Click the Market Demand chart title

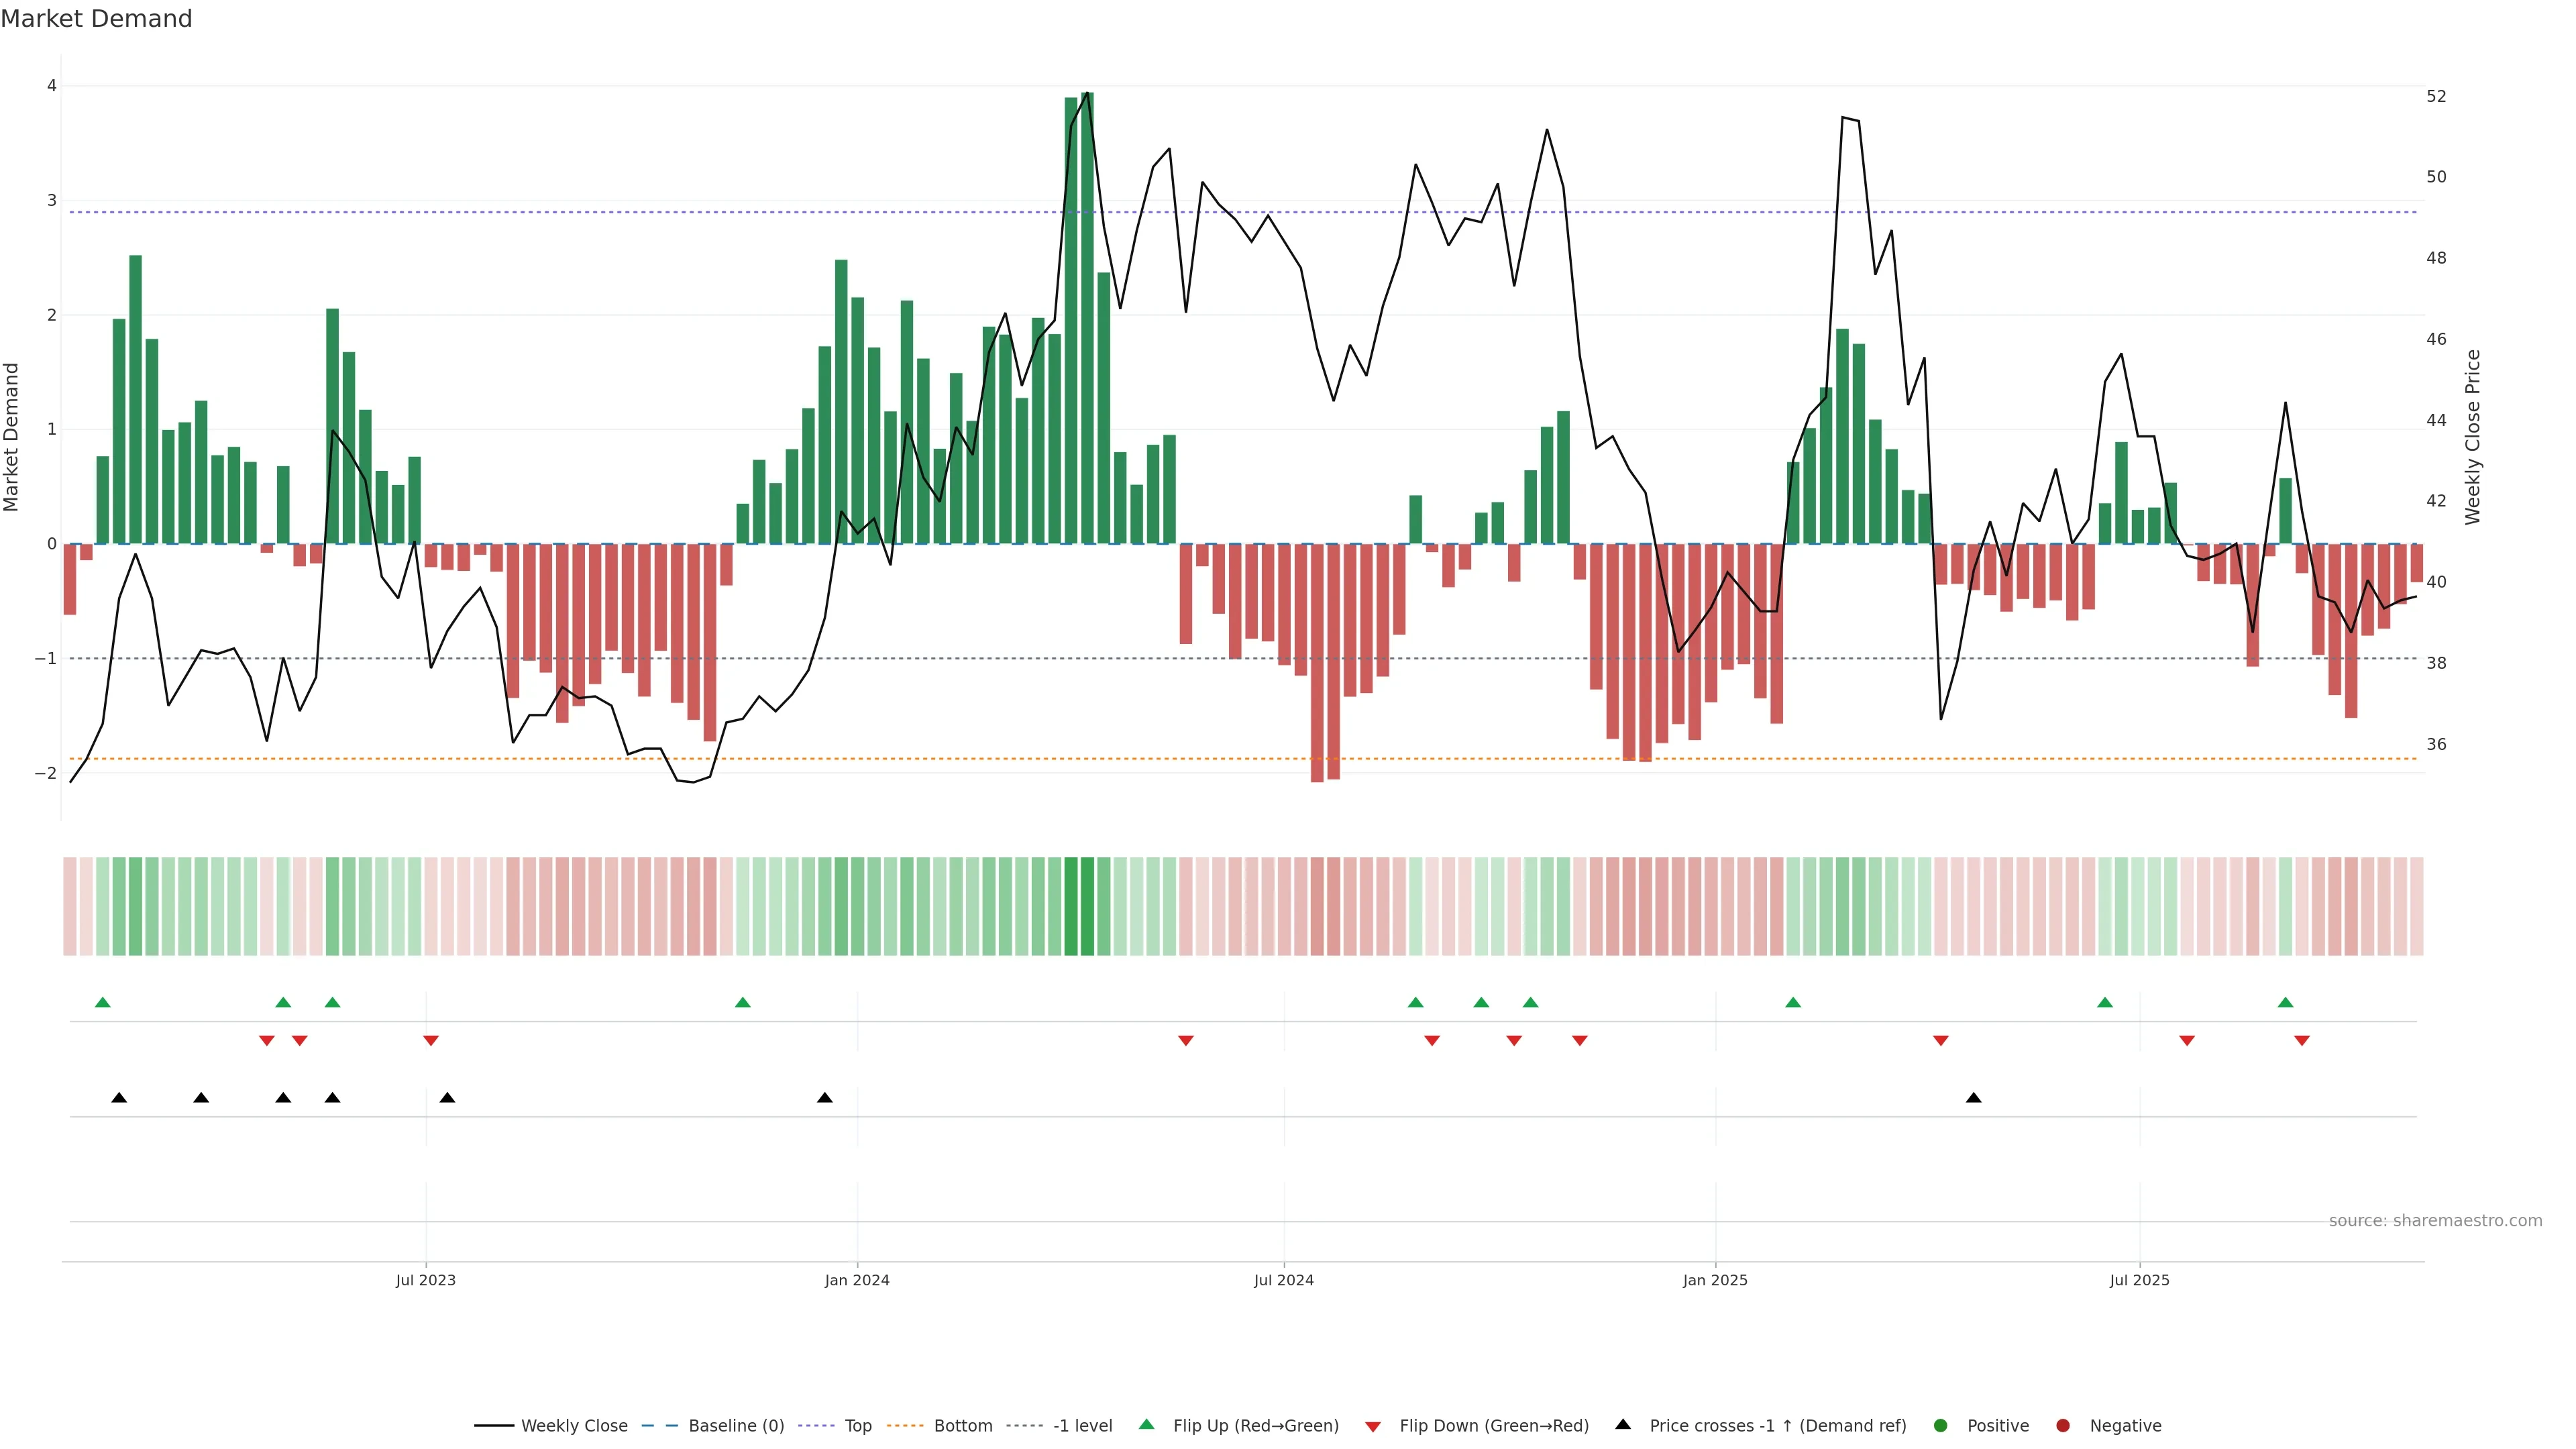point(96,19)
